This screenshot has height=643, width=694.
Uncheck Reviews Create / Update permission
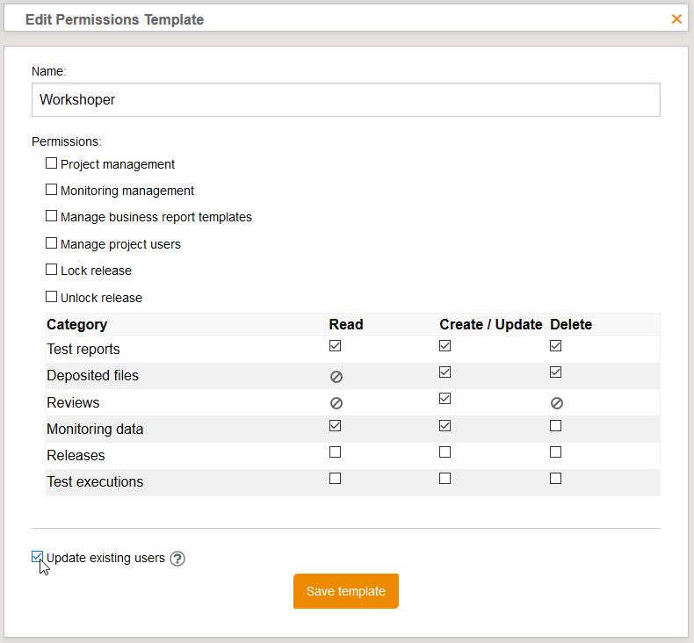pos(445,399)
